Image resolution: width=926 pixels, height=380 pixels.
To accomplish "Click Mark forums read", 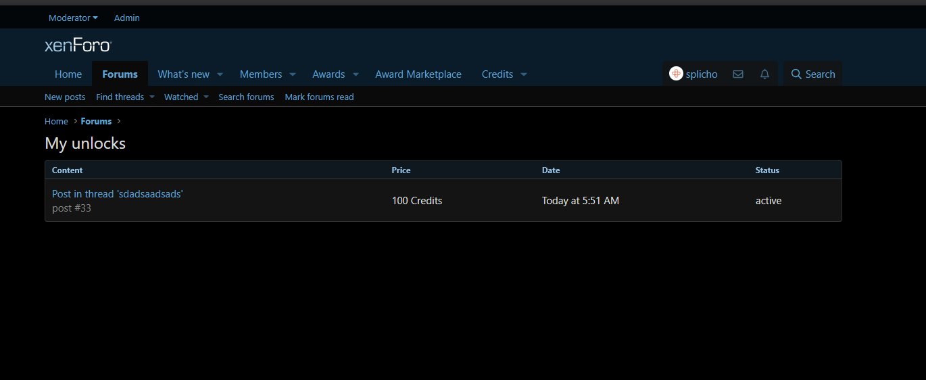I will click(x=319, y=97).
